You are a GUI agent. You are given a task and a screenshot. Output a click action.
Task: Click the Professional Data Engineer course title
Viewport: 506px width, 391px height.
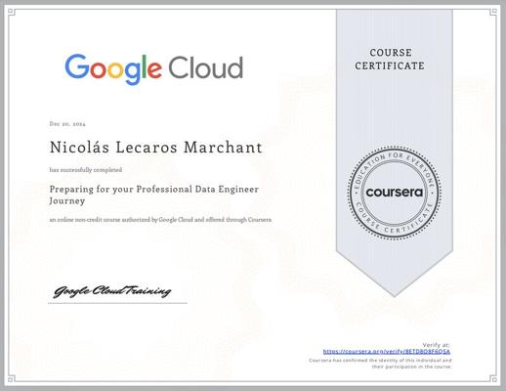tap(154, 195)
